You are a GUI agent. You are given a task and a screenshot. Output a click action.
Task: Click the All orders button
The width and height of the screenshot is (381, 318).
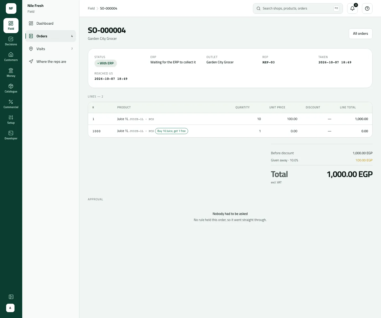tap(361, 34)
